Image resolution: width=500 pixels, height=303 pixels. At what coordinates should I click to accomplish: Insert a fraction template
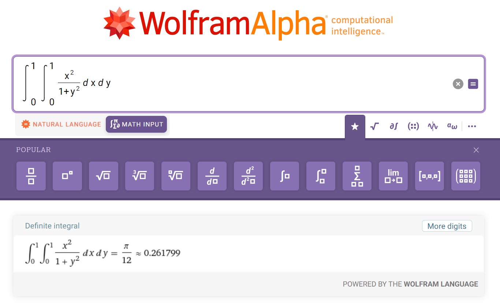point(31,176)
